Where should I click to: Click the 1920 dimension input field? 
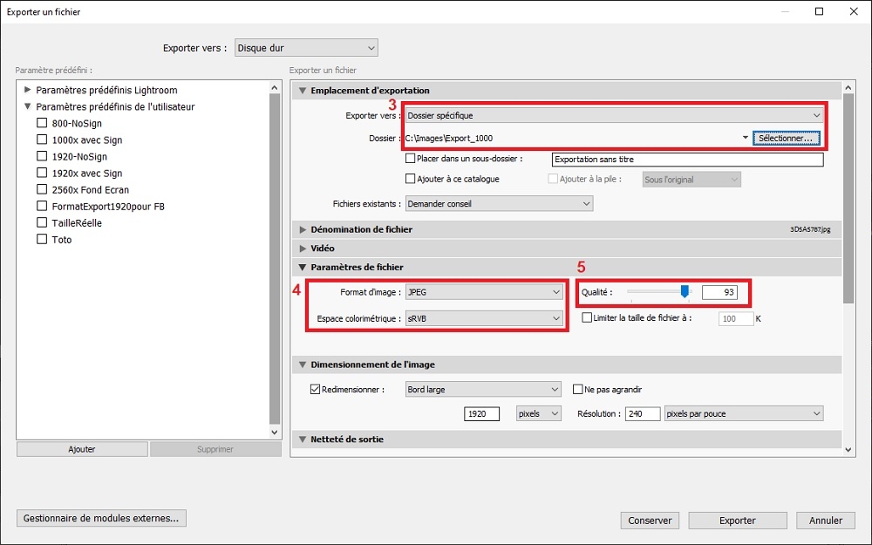[x=481, y=413]
